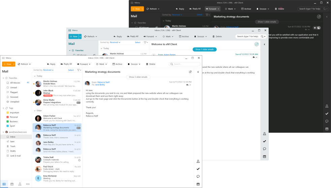331x188 pixels.
Task: Click the Mail envelope icon in bottom navigation
Action: [4, 184]
